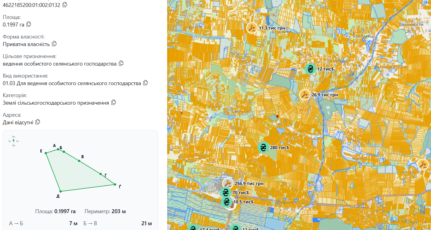The image size is (431, 230).
Task: Copy the Дані відсутні address value
Action: click(38, 122)
